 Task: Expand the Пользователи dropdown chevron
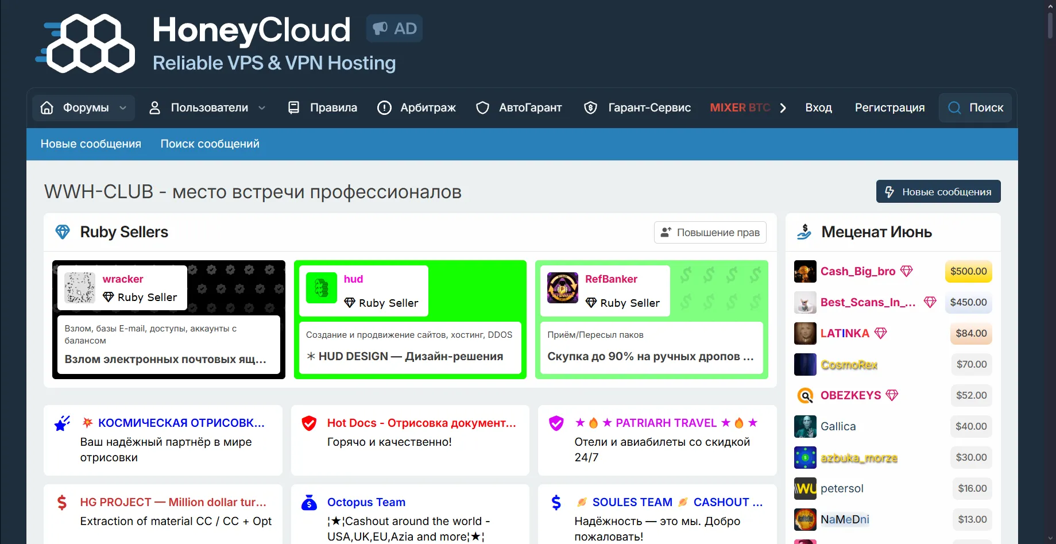point(262,108)
